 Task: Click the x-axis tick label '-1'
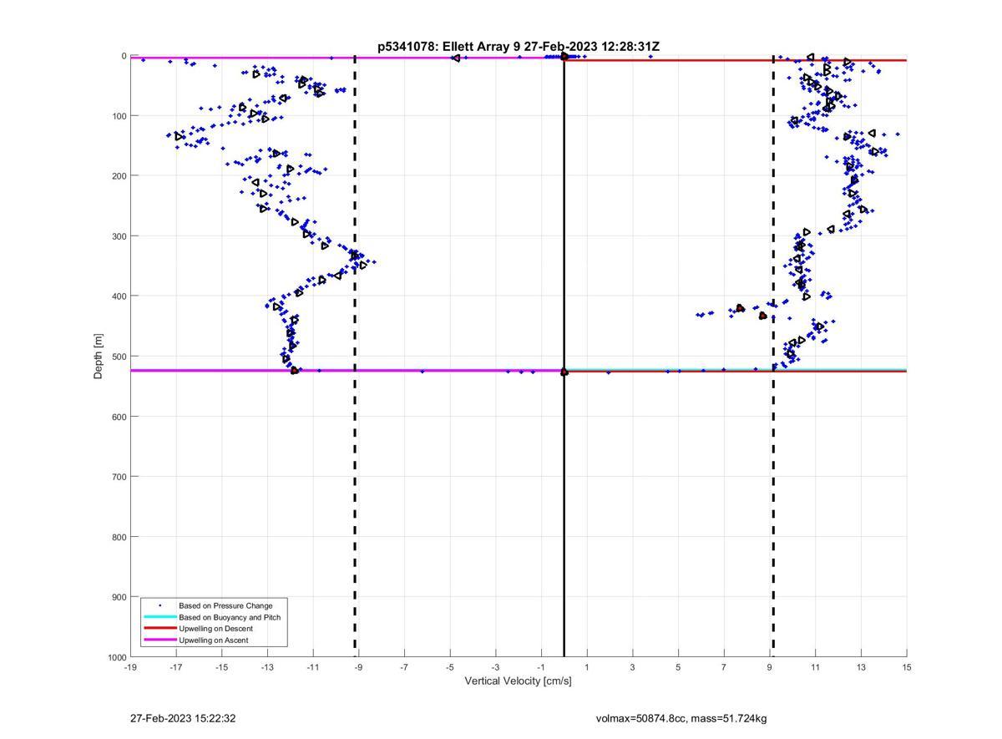click(541, 667)
